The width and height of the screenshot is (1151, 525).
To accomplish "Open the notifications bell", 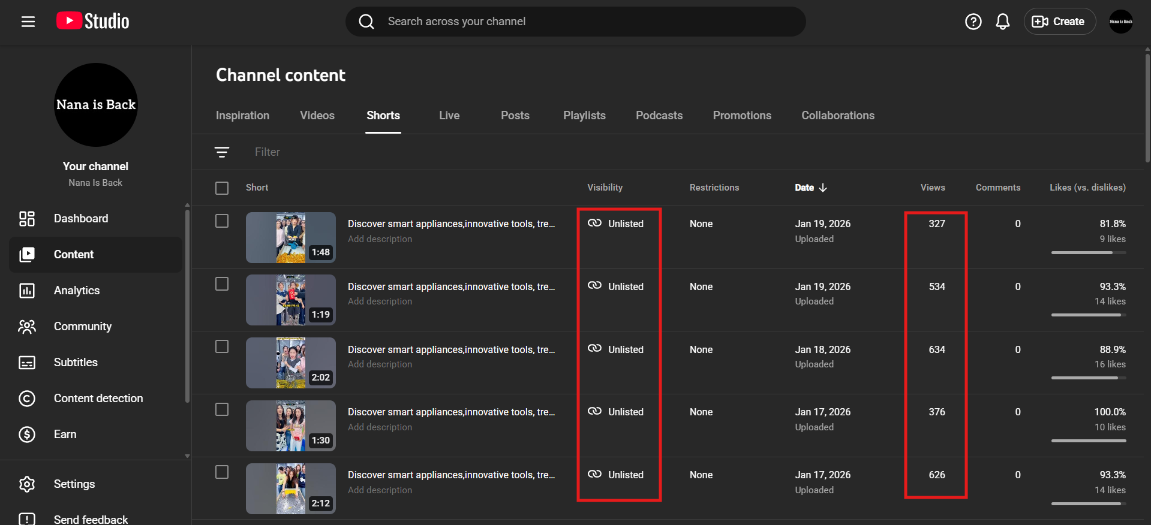I will (1002, 22).
